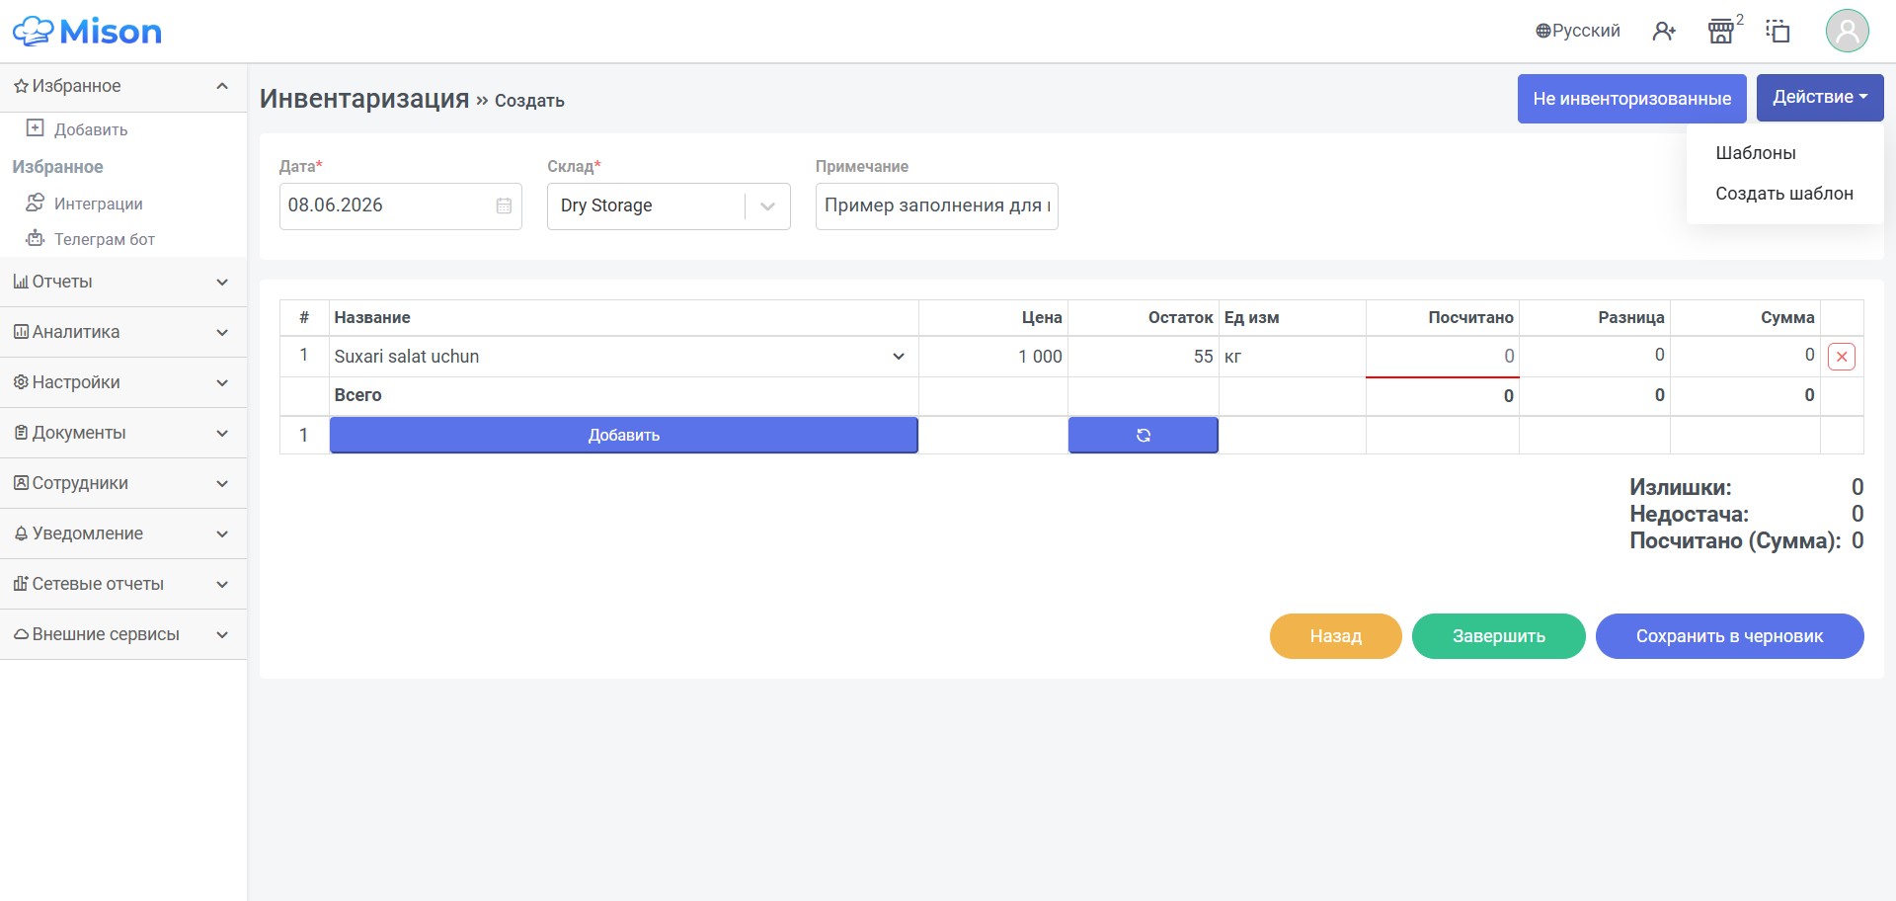Click the Mison logo
Viewport: 1896px width, 901px height.
tap(87, 32)
